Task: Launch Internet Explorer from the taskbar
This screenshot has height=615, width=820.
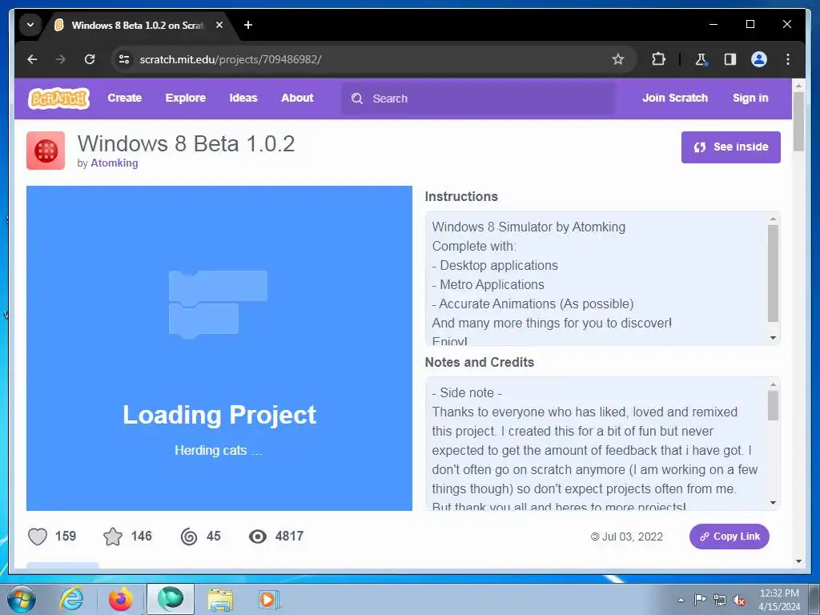Action: [x=71, y=599]
